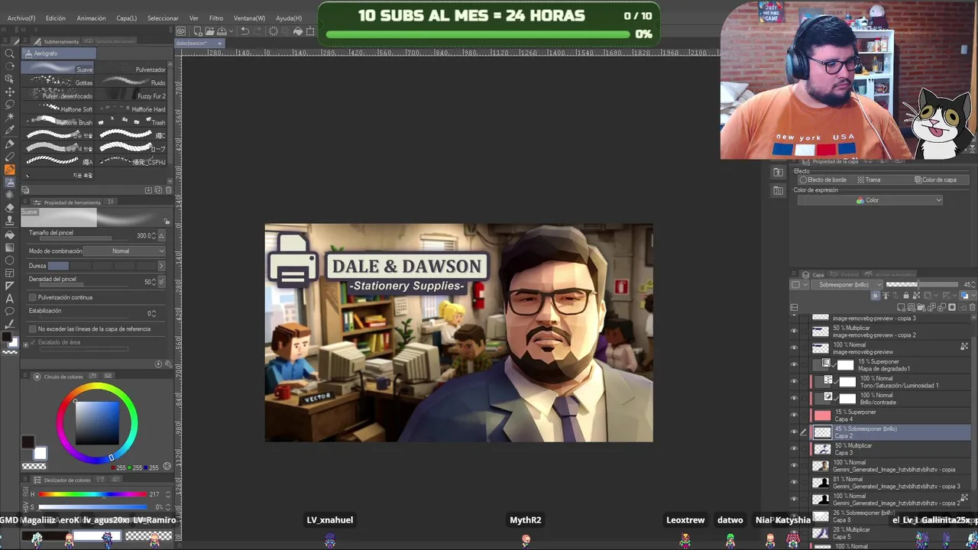The width and height of the screenshot is (978, 550).
Task: Open Animación menu
Action: pyautogui.click(x=91, y=18)
